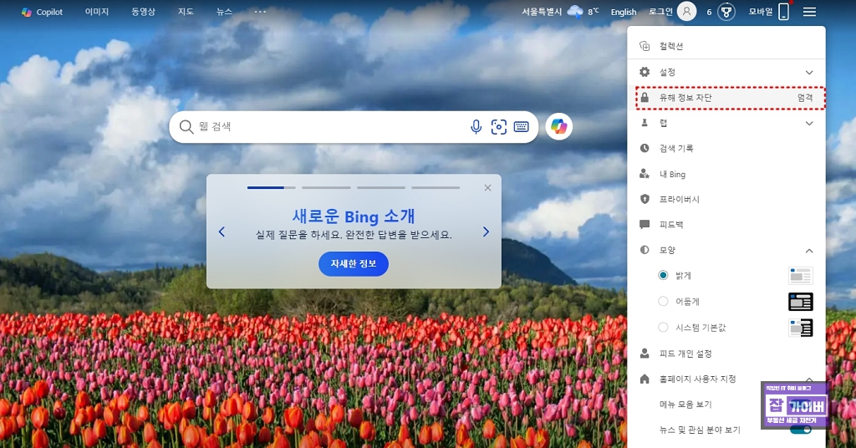Open 컬렉션 menu entry
The image size is (856, 448).
726,46
